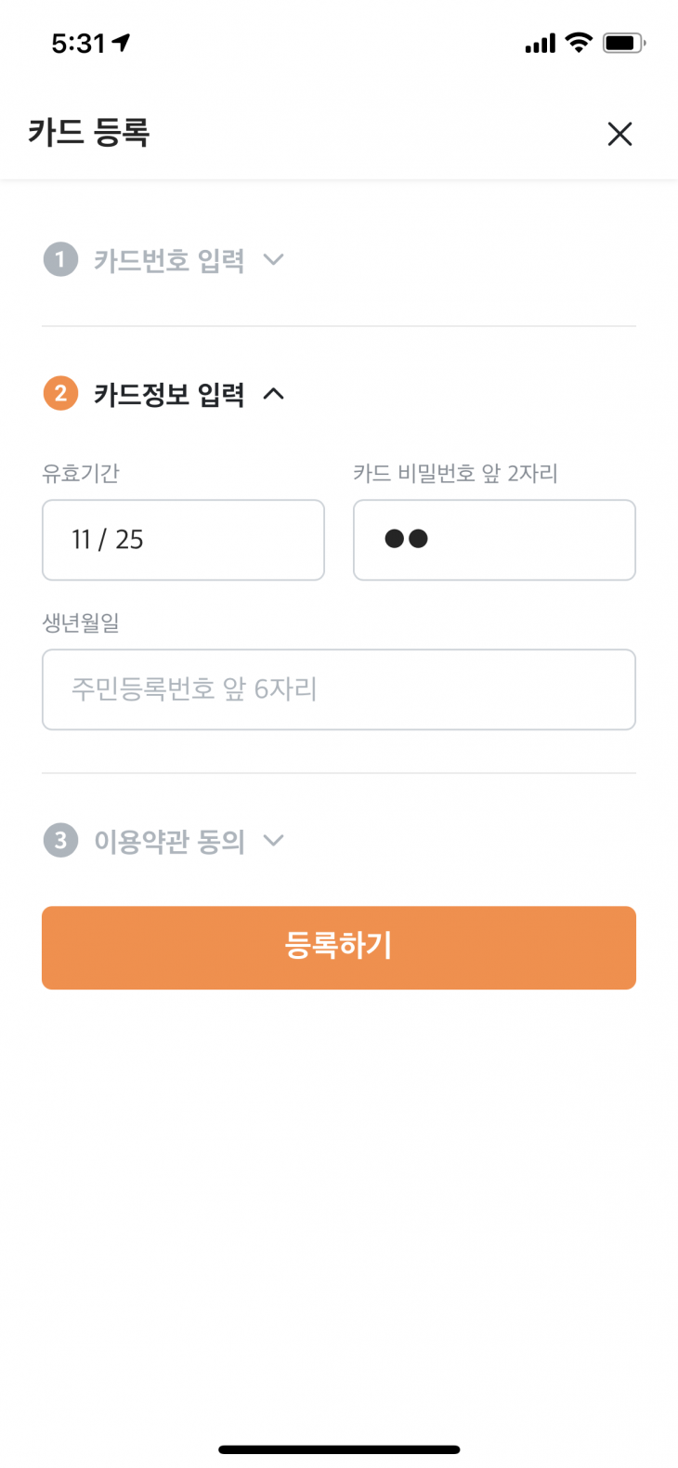
Task: Expand the 카드번호 입력 section chevron
Action: [273, 259]
